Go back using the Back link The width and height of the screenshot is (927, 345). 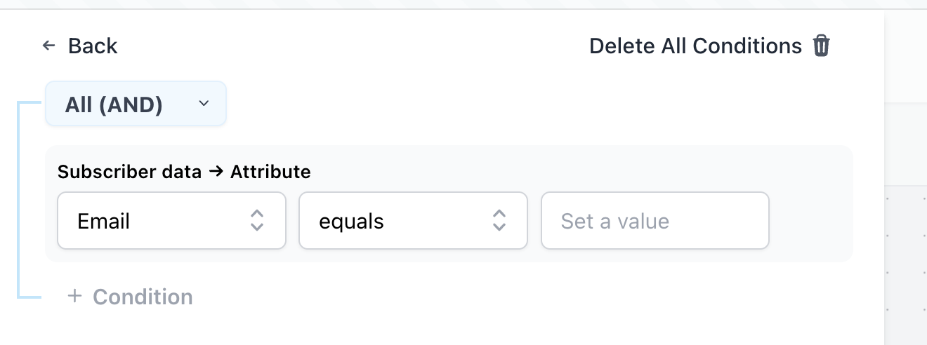[79, 46]
